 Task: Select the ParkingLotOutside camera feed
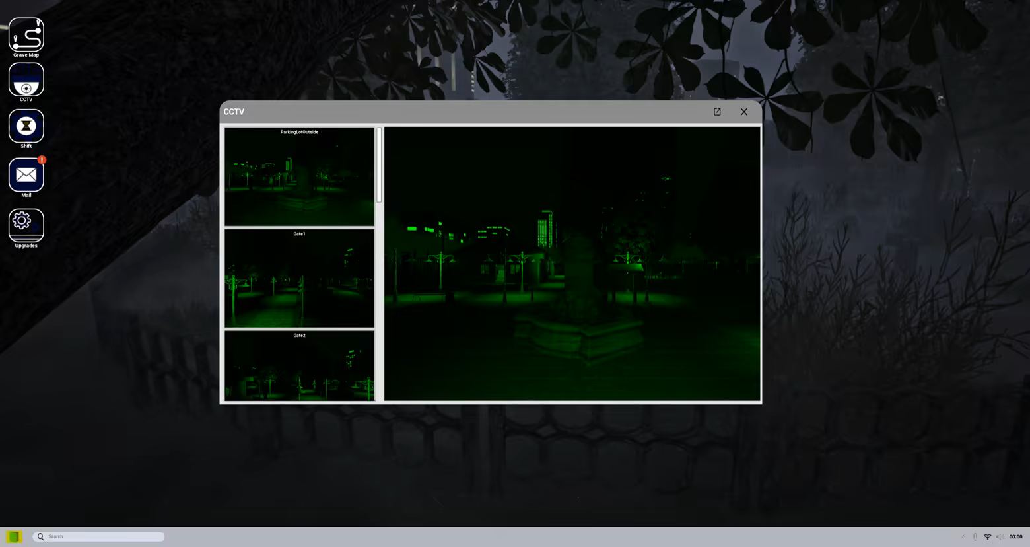(x=299, y=177)
